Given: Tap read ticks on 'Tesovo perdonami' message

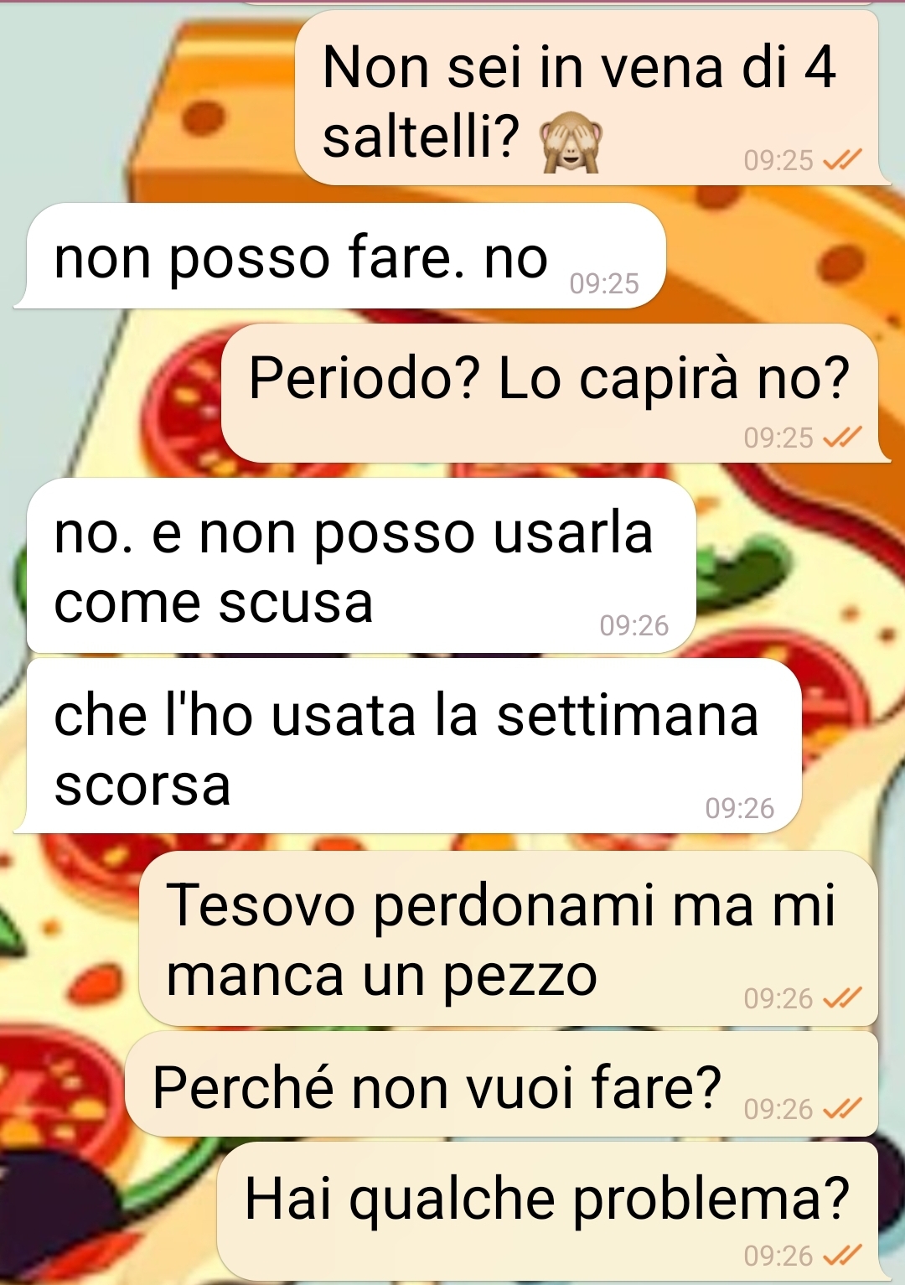Looking at the screenshot, I should [842, 997].
